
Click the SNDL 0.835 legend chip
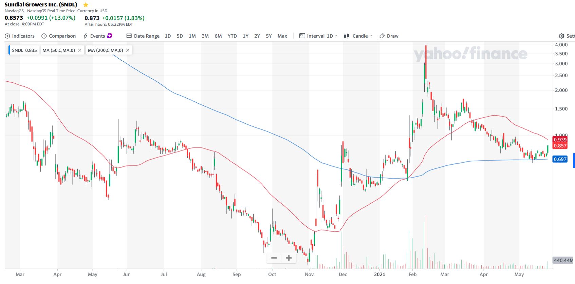click(24, 50)
